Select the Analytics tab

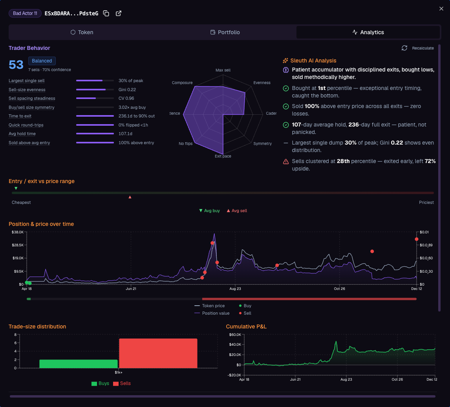[x=368, y=32]
